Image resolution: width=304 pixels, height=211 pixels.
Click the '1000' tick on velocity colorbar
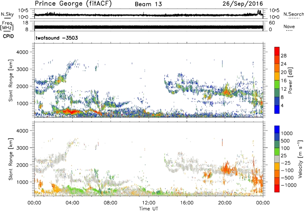[287, 133]
